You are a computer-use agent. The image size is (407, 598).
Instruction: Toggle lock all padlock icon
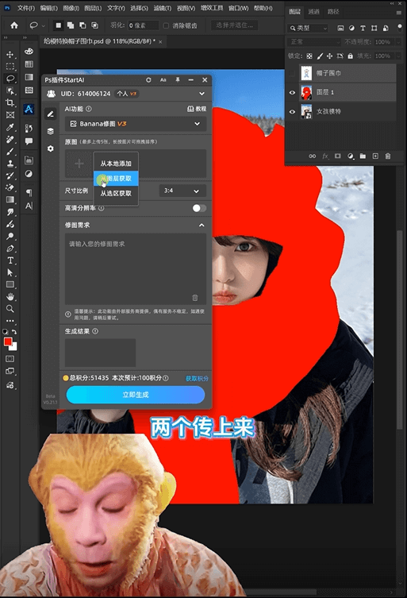tap(350, 56)
